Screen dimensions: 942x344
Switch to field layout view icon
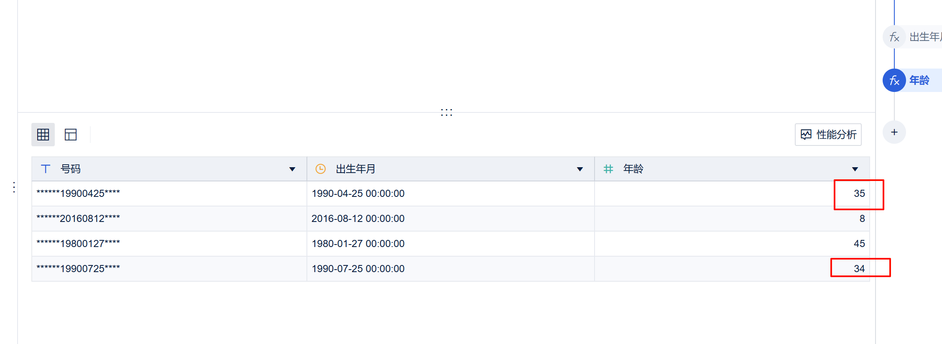(71, 135)
